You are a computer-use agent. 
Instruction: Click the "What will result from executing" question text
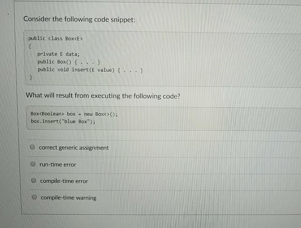[103, 96]
